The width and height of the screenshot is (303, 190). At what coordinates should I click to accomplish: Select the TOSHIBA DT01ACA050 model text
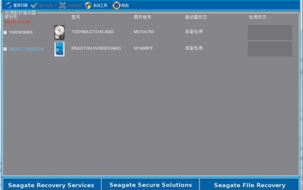pyautogui.click(x=92, y=32)
